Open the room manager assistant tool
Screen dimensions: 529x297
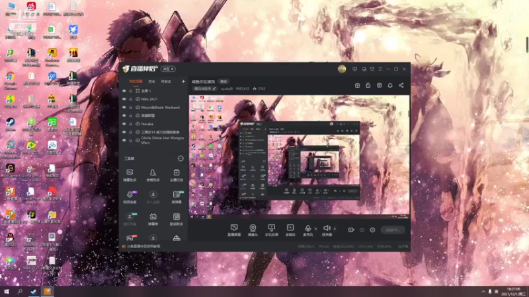(x=153, y=176)
